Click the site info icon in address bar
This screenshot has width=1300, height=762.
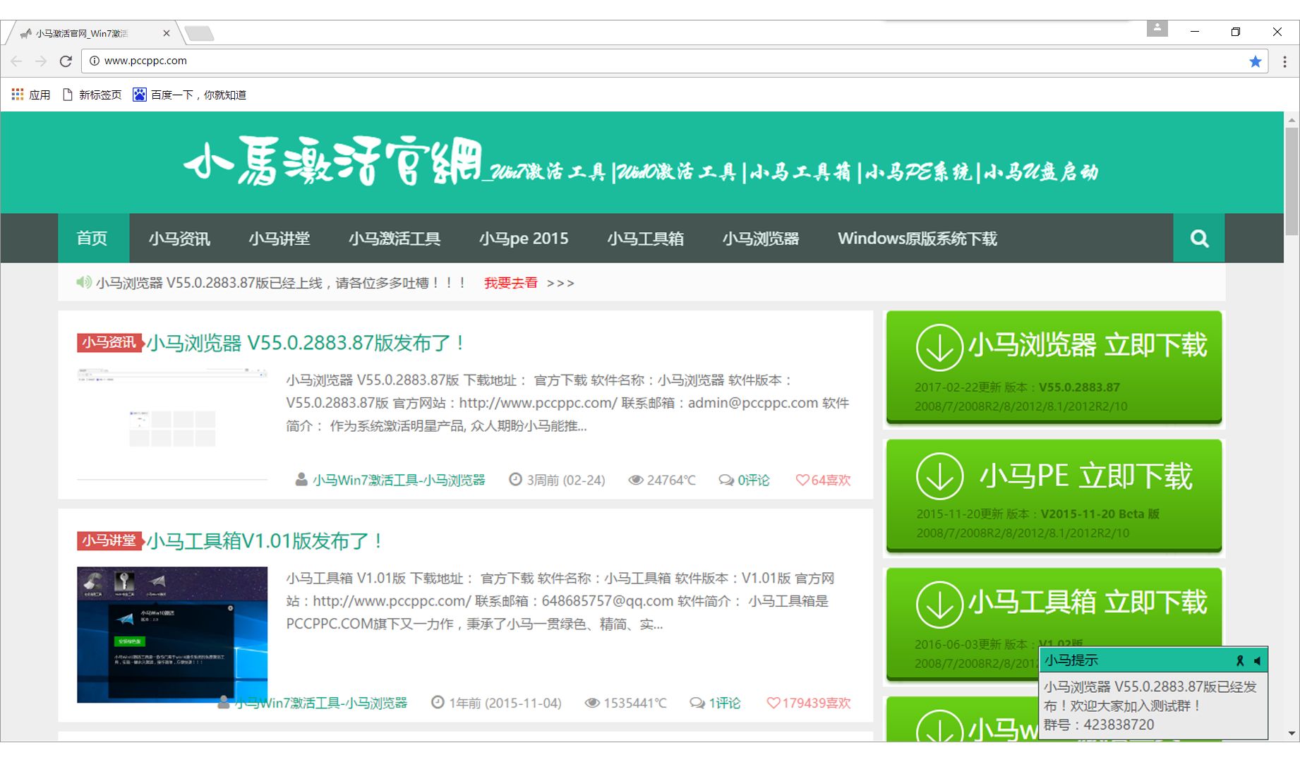[x=95, y=61]
